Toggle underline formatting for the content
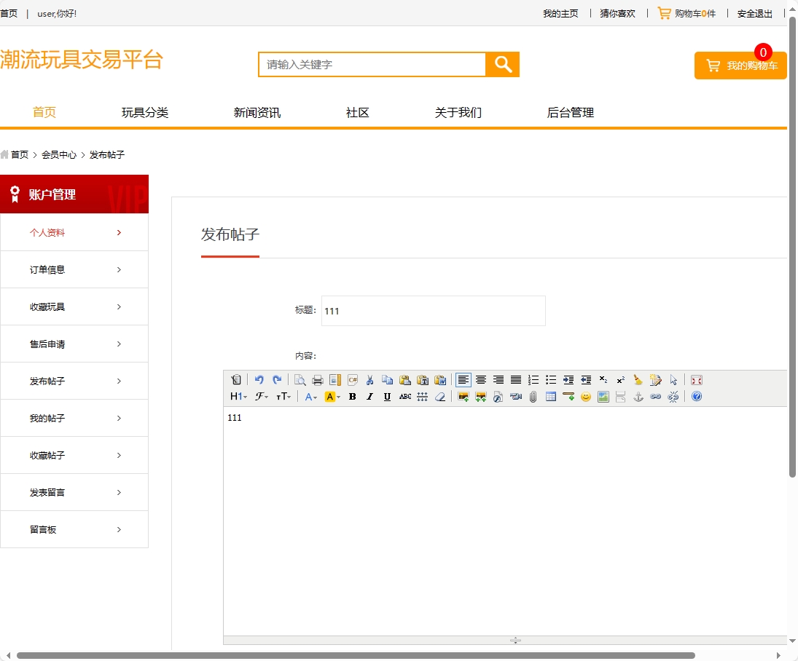Viewport: 798px width, 661px height. coord(386,397)
